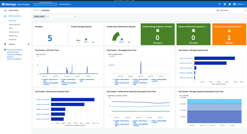The height and width of the screenshot is (134, 247).
Task: Open the cluster_name filter dropdown
Action: [61, 16]
